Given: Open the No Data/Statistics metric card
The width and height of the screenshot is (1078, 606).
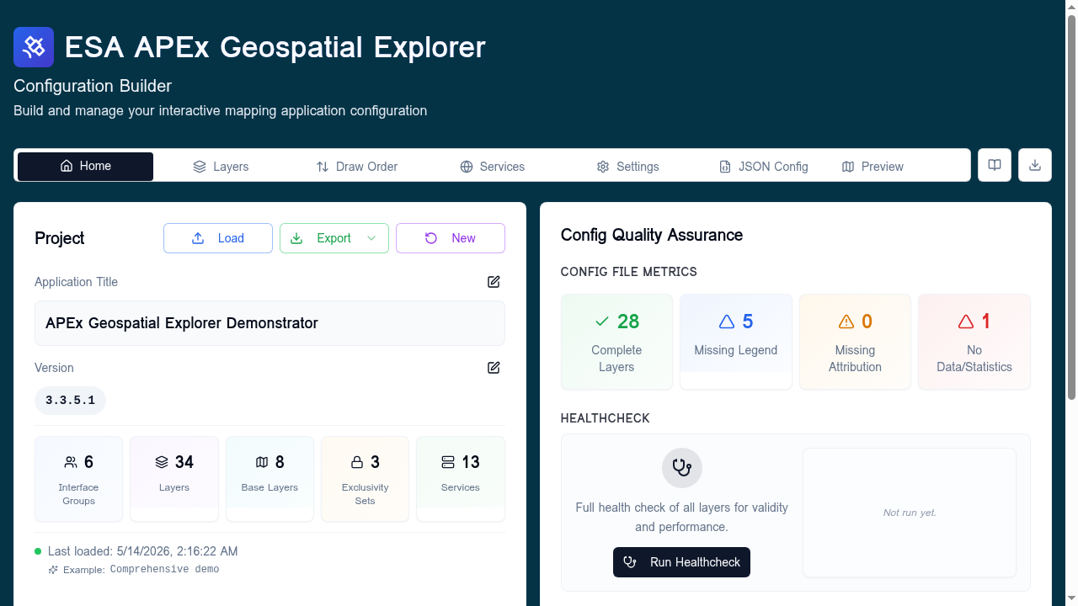Looking at the screenshot, I should point(974,342).
